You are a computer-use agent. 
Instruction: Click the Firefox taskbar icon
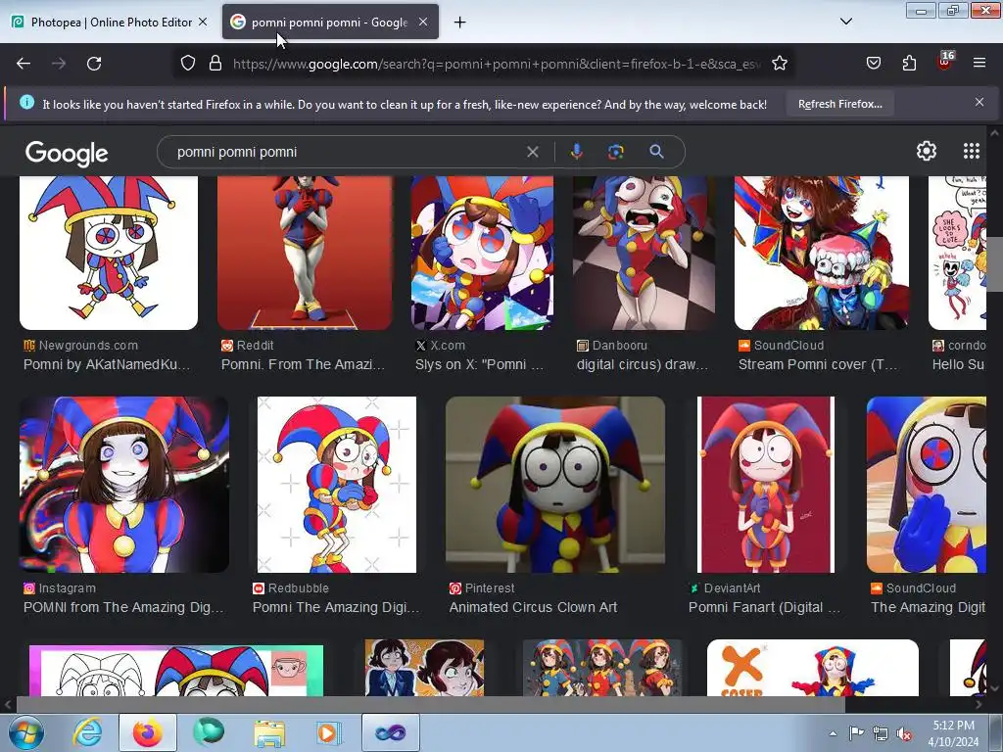point(148,732)
